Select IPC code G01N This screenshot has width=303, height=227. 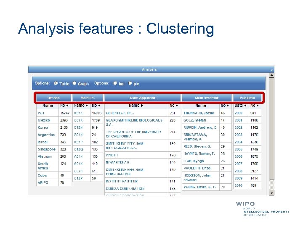78,135
